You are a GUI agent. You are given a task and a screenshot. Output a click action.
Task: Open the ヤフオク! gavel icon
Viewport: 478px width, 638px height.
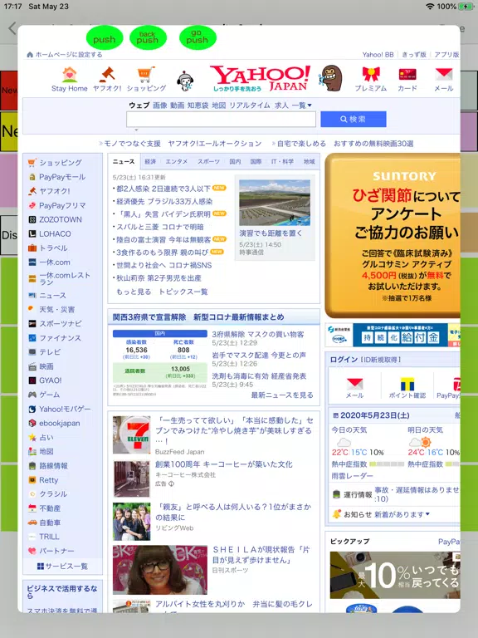[x=107, y=80]
